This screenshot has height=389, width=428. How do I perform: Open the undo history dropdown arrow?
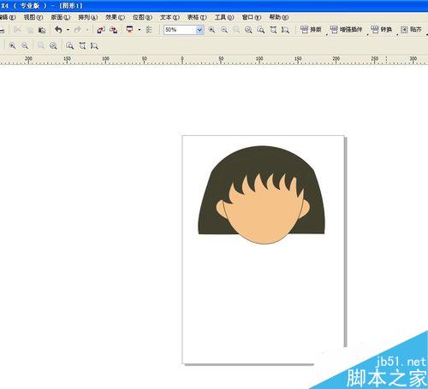68,30
